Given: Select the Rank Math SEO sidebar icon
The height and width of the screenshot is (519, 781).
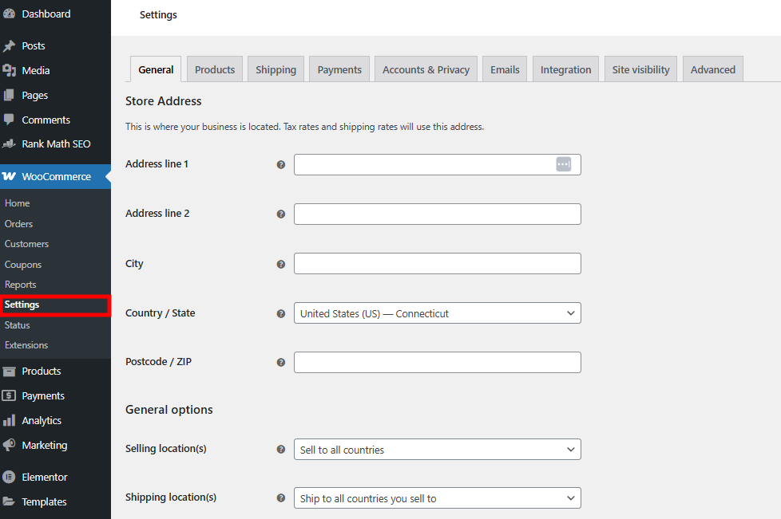Looking at the screenshot, I should click(11, 144).
